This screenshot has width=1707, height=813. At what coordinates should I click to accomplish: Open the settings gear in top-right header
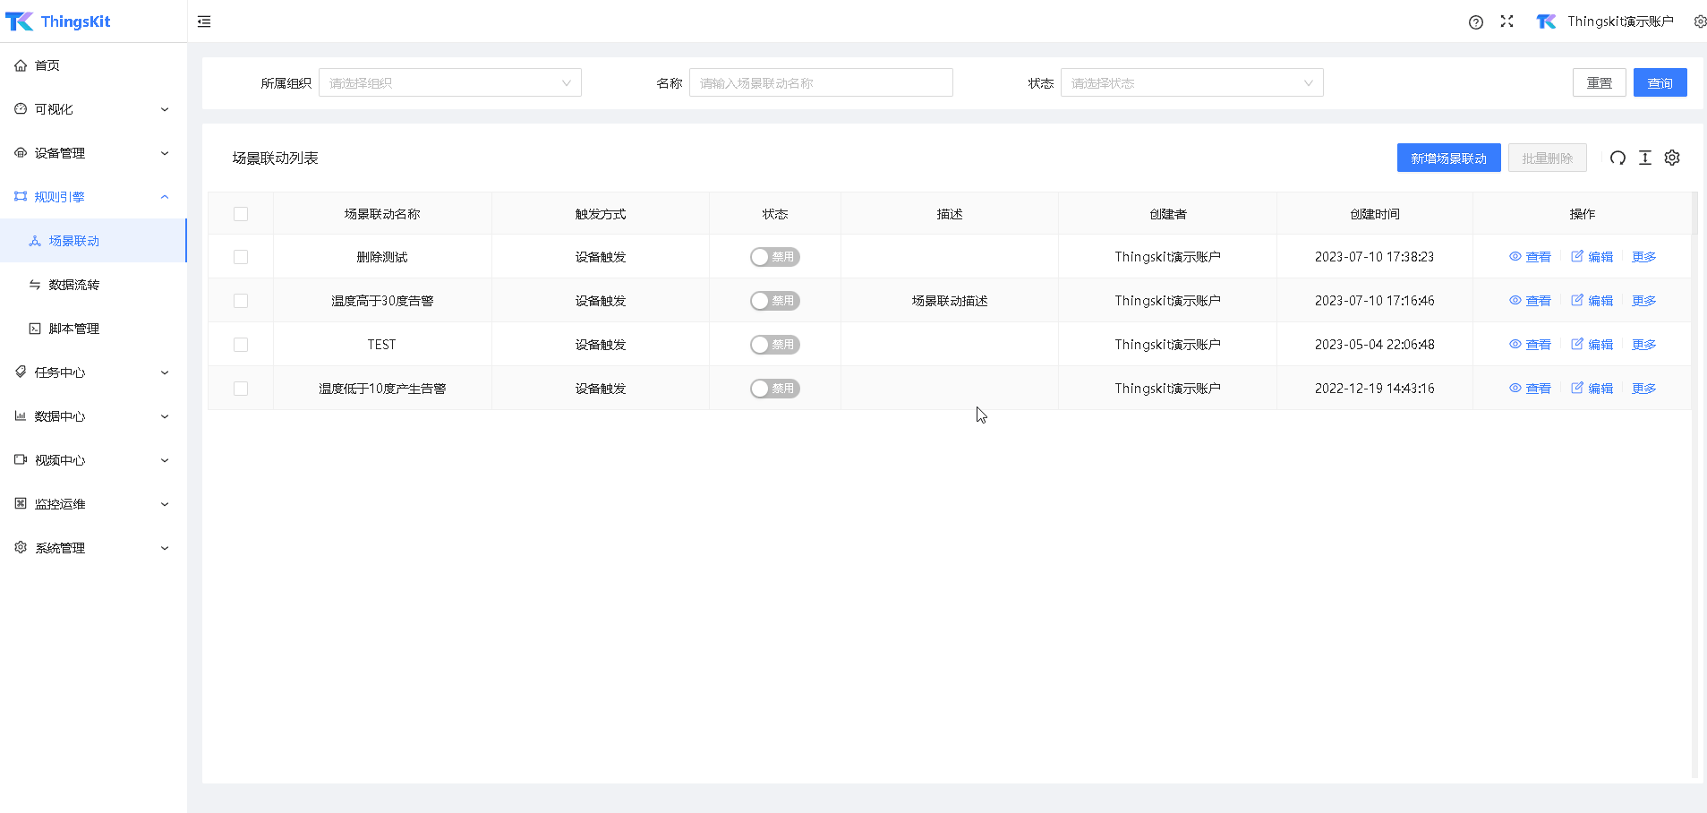click(1700, 21)
